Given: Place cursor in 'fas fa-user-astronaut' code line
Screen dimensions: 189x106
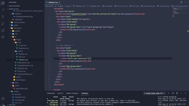Looking at the screenshot, I should point(113,59).
